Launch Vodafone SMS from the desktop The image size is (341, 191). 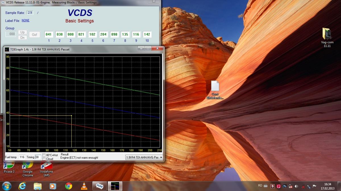pyautogui.click(x=46, y=166)
